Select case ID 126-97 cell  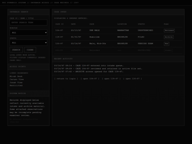point(59,43)
